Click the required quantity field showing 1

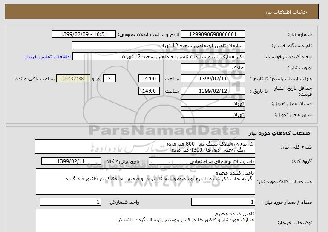click(x=223, y=202)
